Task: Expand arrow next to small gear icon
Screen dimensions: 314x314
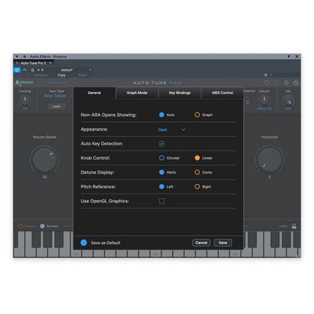Action: tap(271, 75)
